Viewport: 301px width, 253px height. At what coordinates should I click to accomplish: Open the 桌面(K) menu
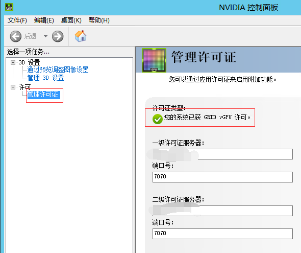coord(71,20)
